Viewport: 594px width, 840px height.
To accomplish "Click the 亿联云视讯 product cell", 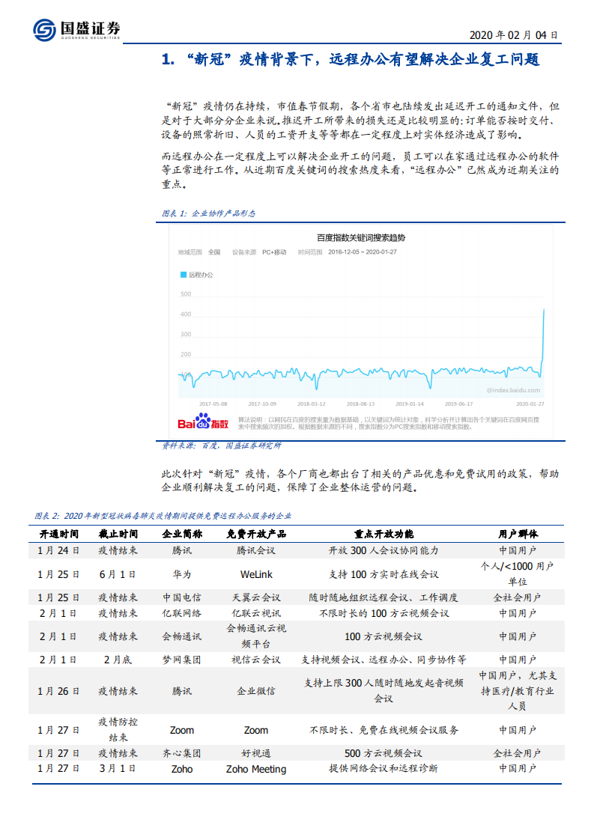I will click(256, 613).
